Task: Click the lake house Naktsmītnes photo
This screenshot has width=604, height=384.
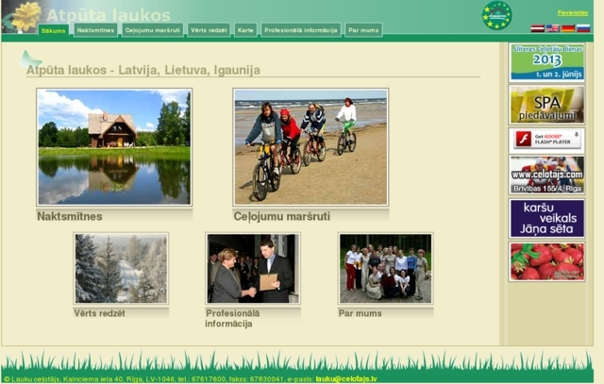Action: tap(114, 147)
